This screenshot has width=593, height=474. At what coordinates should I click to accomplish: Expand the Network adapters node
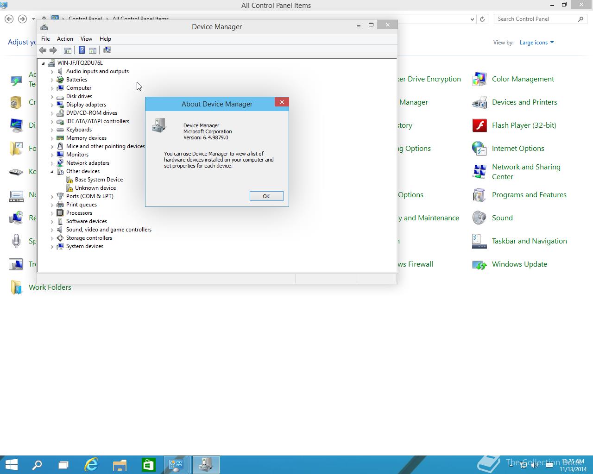pyautogui.click(x=52, y=163)
